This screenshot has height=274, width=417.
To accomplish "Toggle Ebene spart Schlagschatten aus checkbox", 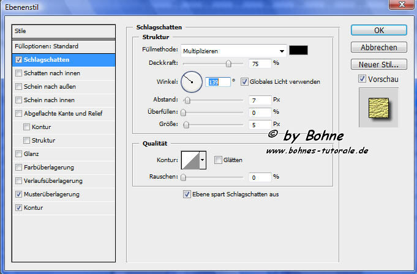I will [x=187, y=194].
